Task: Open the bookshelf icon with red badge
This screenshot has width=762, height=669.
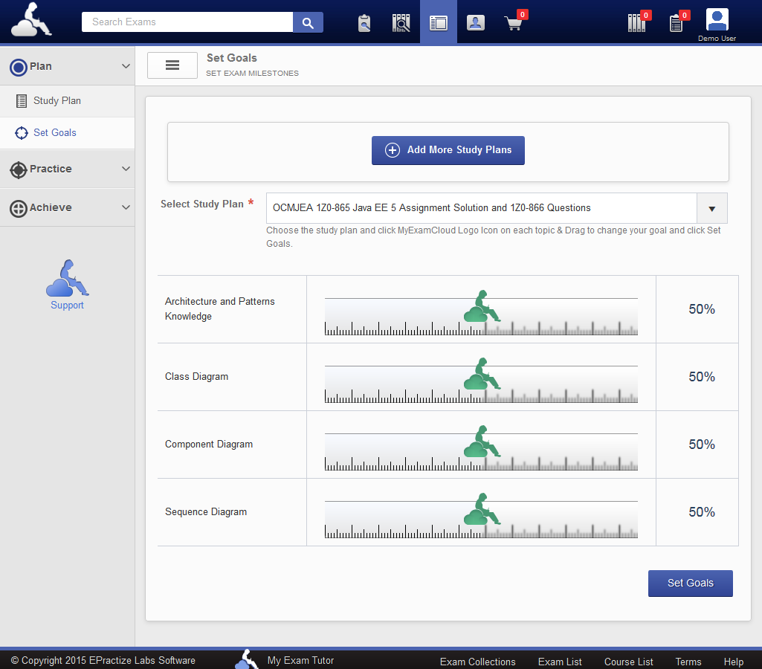Action: 636,23
